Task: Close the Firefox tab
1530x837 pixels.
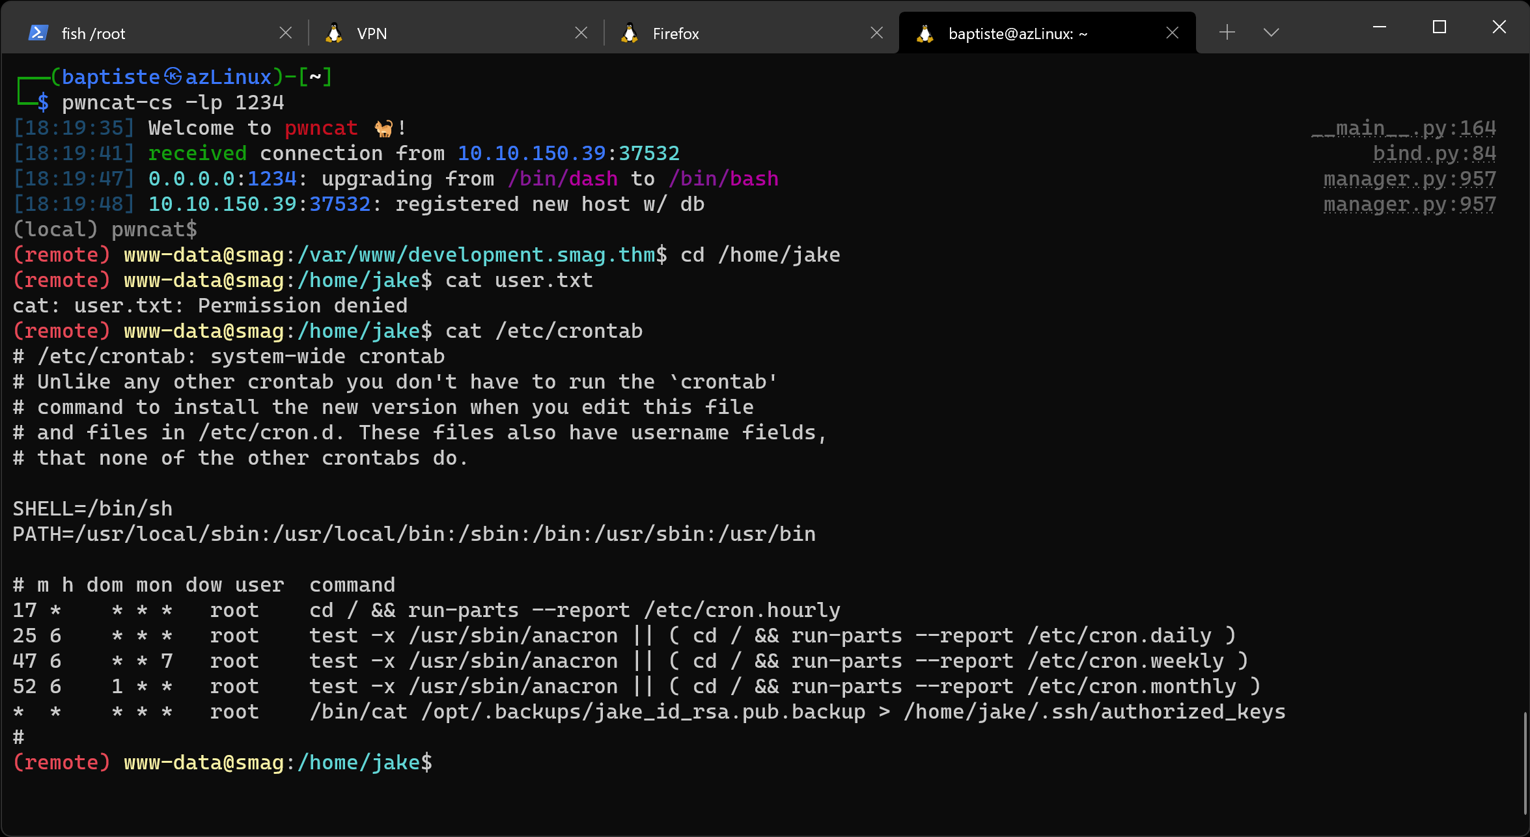Action: point(877,33)
